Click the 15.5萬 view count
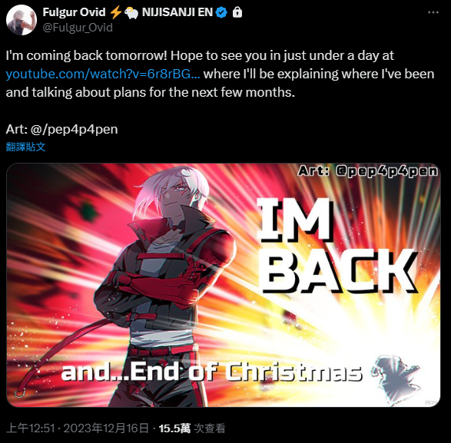 coord(174,428)
